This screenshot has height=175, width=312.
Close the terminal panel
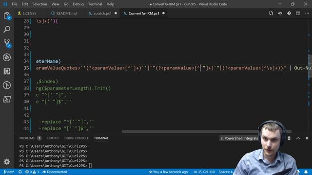307,138
